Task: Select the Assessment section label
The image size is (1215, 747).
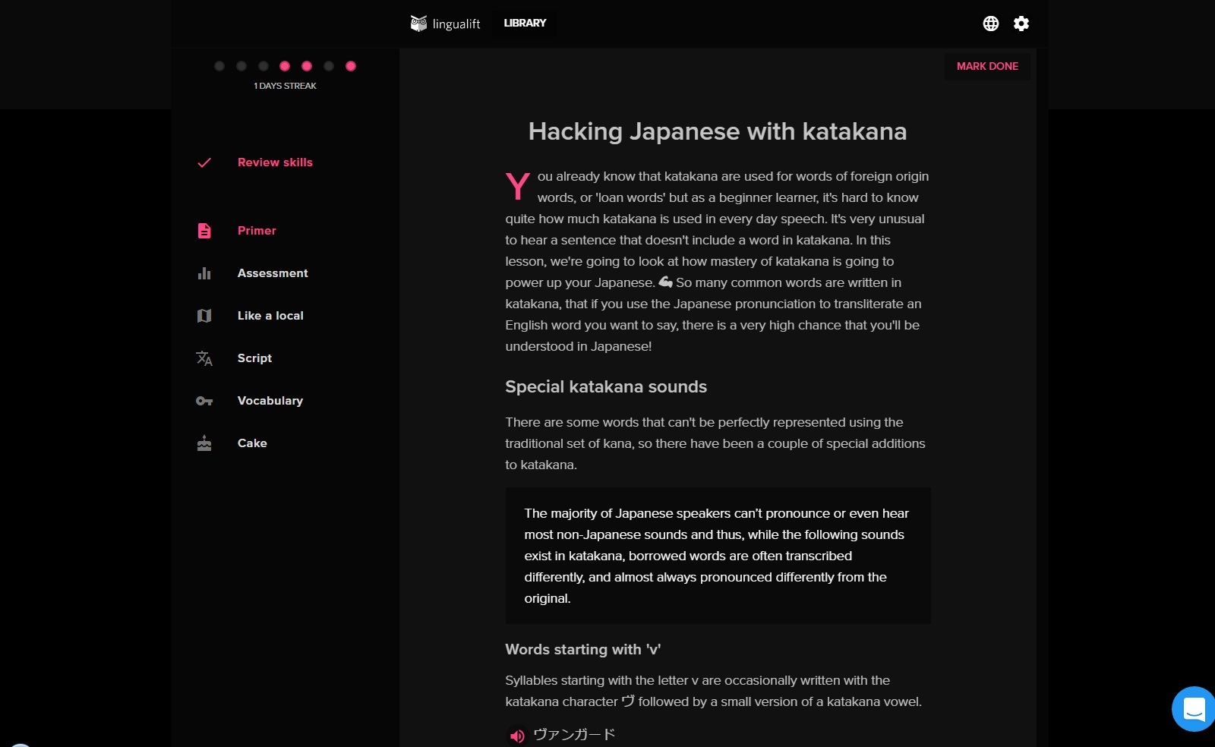Action: (273, 273)
